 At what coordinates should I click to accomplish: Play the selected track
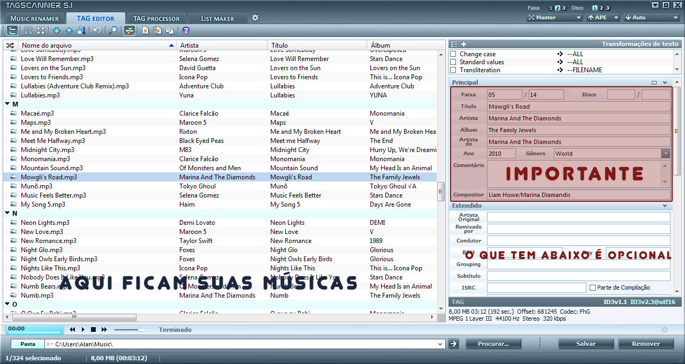(x=83, y=330)
